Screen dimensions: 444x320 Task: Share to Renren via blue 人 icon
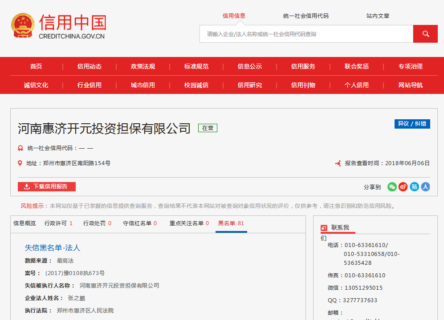pos(426,187)
